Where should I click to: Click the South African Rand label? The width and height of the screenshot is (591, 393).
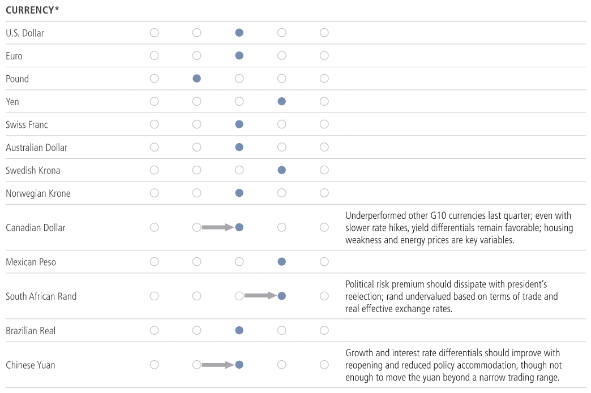[x=41, y=296]
